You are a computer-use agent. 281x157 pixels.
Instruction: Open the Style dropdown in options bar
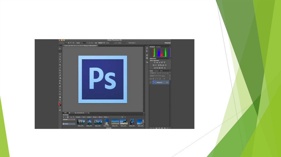click(102, 43)
